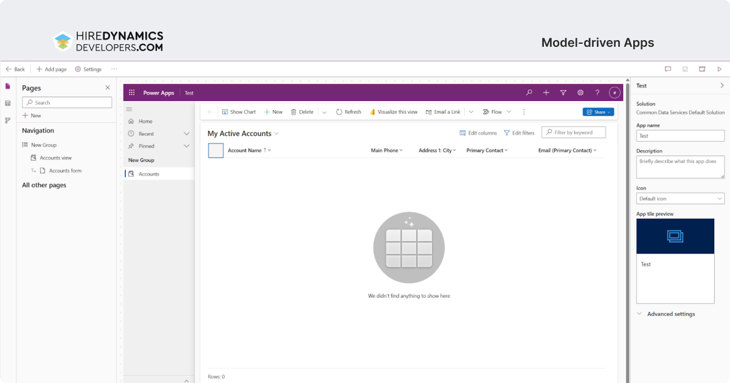Close the Pages panel
The height and width of the screenshot is (383, 730).
pos(108,88)
